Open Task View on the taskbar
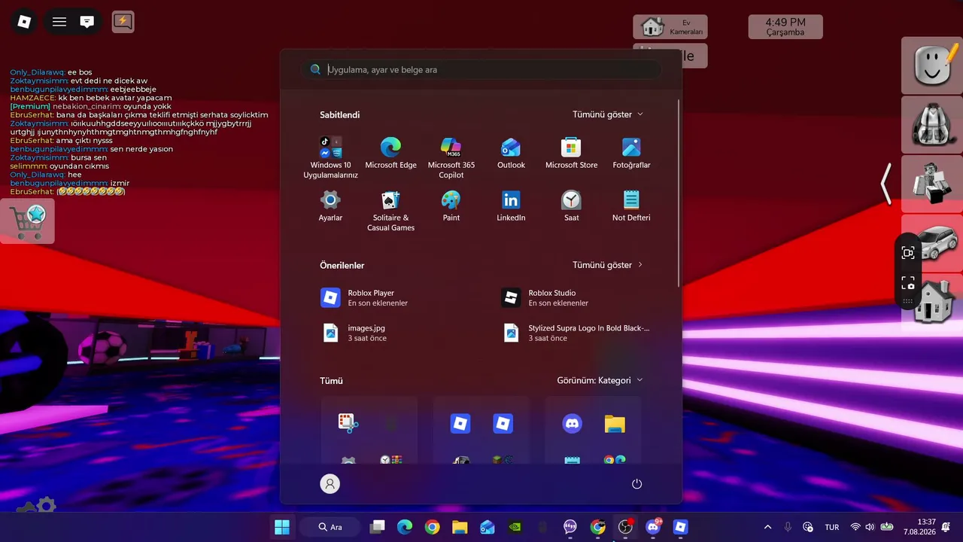Viewport: 963px width, 542px height. tap(378, 527)
